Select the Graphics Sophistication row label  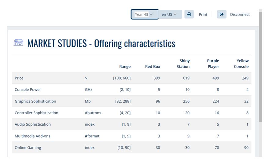tap(35, 101)
